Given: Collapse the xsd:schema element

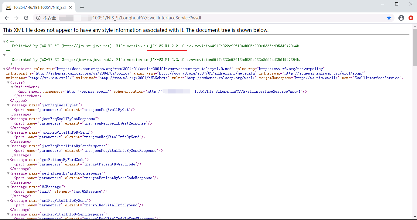Looking at the screenshot, I should click(x=12, y=87).
